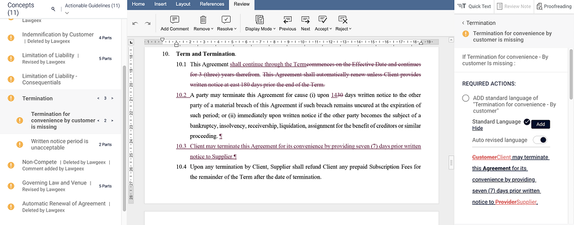Image resolution: width=574 pixels, height=225 pixels.
Task: Click the Accept change icon
Action: [x=322, y=20]
